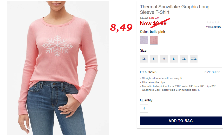Select size XS
Viewport: 223px width, 135px height.
click(x=144, y=59)
